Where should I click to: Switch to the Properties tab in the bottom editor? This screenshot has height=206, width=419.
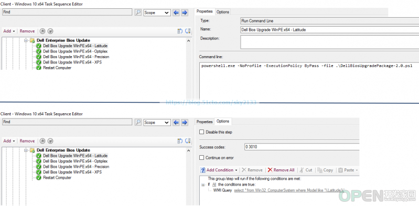point(205,122)
